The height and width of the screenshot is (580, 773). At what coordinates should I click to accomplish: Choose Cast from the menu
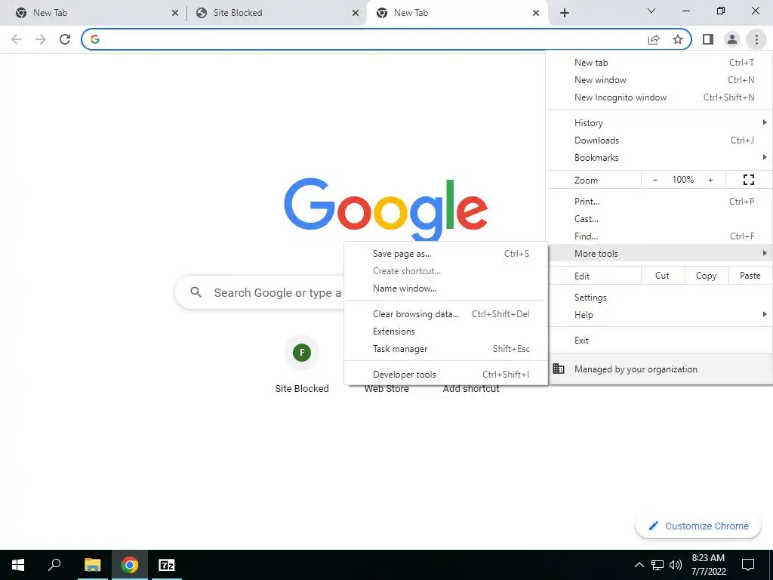coord(659,218)
